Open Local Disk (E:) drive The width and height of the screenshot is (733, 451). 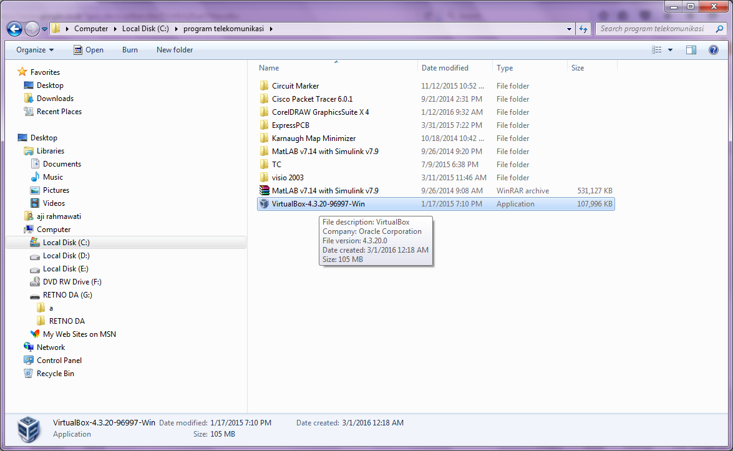click(66, 268)
